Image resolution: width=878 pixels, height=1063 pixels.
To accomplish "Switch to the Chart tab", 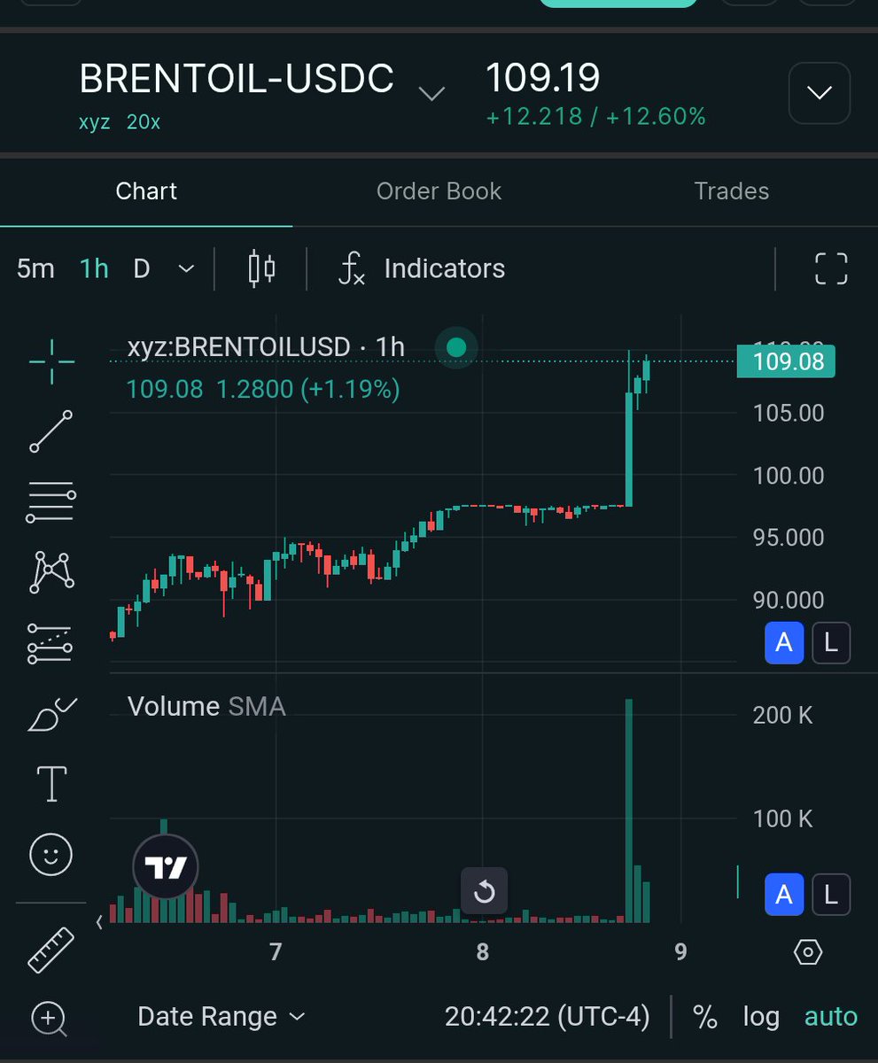I will (x=146, y=191).
